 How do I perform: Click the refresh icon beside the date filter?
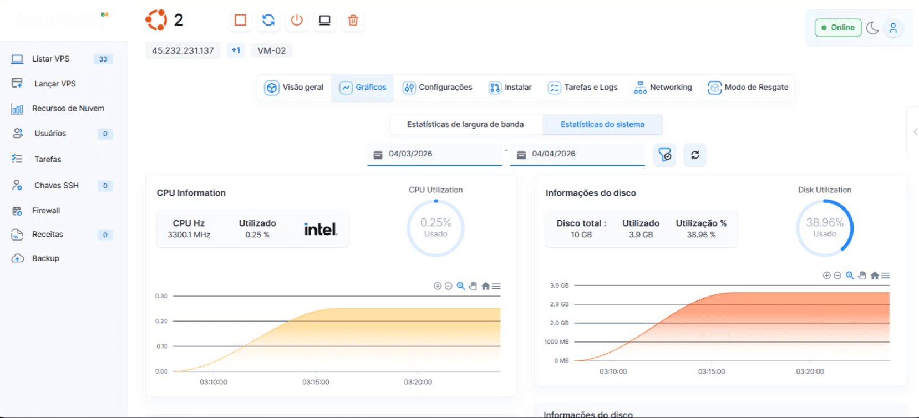(x=695, y=155)
